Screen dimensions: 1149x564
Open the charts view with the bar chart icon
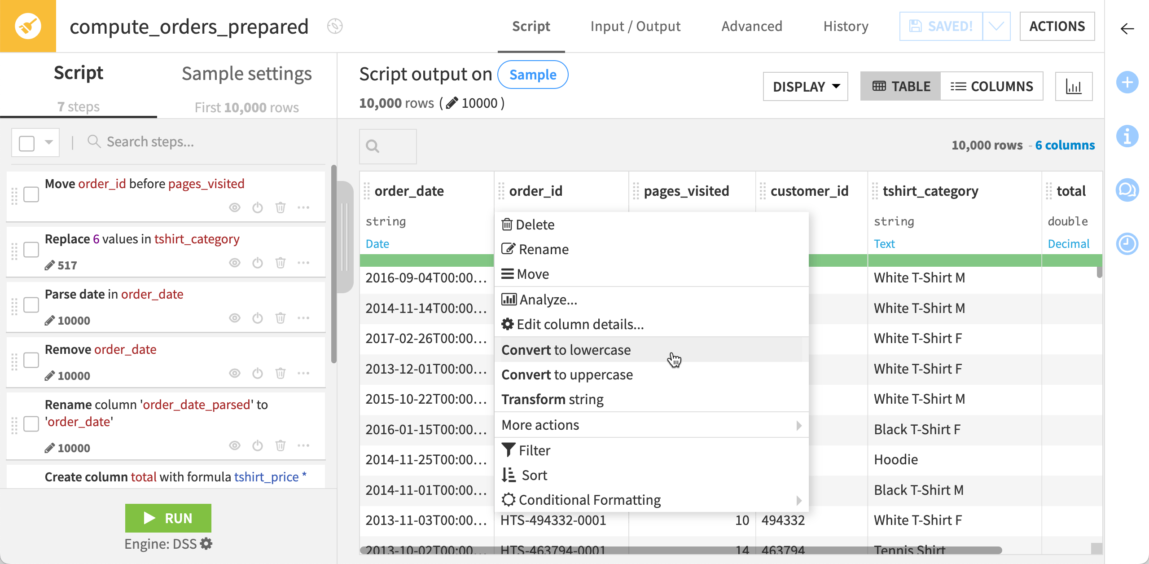pyautogui.click(x=1074, y=86)
